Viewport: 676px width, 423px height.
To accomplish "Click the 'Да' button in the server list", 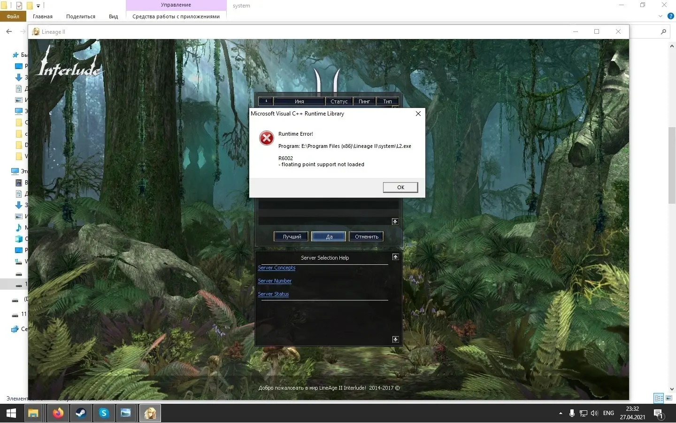I will [329, 237].
